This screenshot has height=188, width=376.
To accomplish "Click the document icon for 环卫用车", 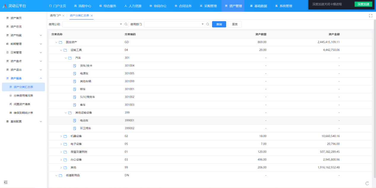I will click(x=75, y=128).
